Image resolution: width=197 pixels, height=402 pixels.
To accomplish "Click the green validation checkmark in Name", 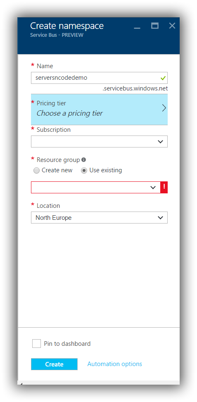I will [x=163, y=78].
